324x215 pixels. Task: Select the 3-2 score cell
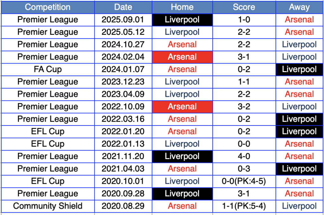click(x=244, y=107)
